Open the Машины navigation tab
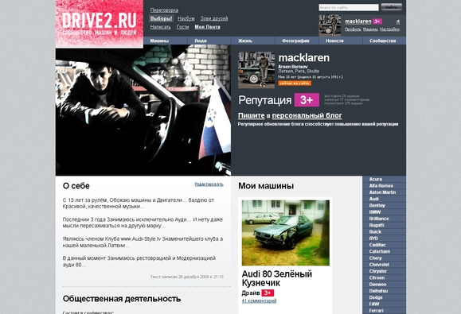This screenshot has width=461, height=314. (159, 41)
